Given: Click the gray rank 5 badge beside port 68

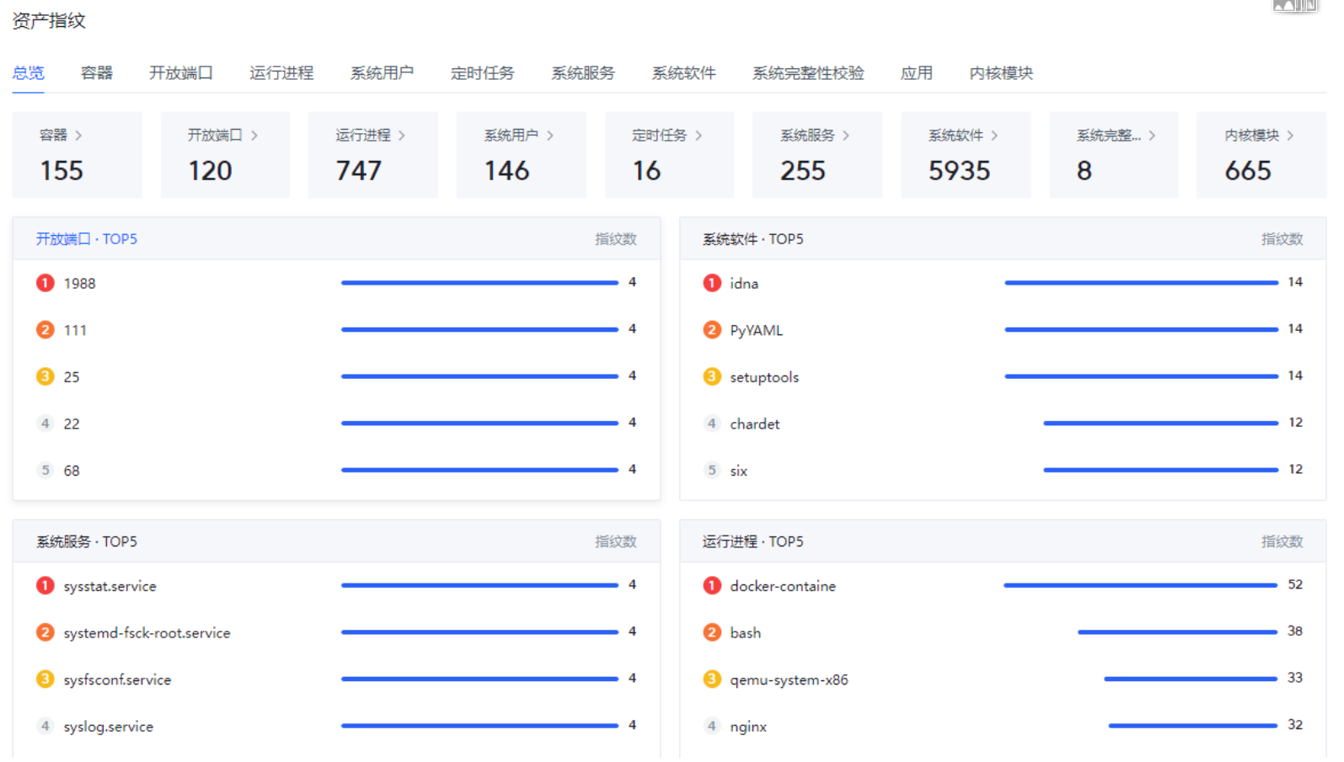Looking at the screenshot, I should click(x=46, y=471).
